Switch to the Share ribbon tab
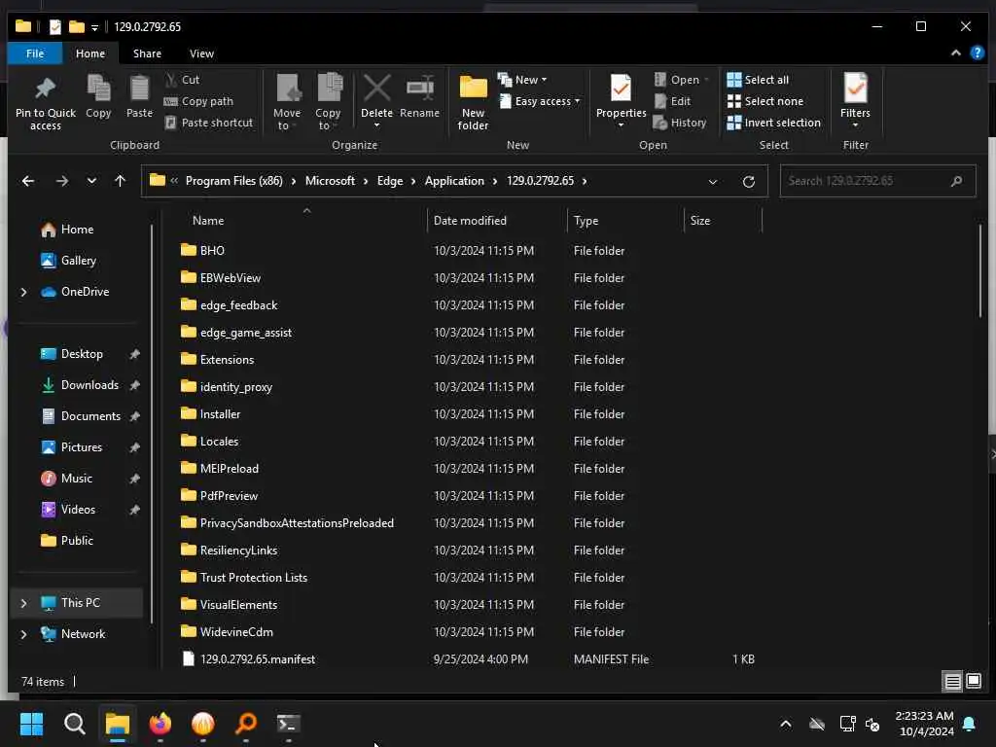The width and height of the screenshot is (996, 747). point(147,53)
